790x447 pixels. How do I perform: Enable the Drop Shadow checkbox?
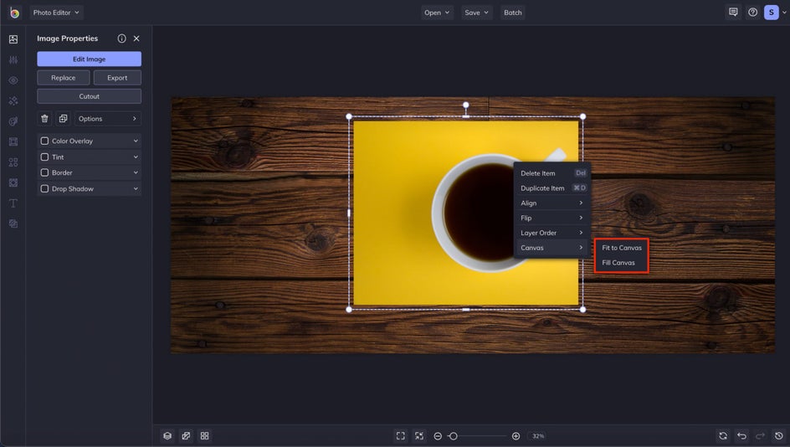[45, 189]
